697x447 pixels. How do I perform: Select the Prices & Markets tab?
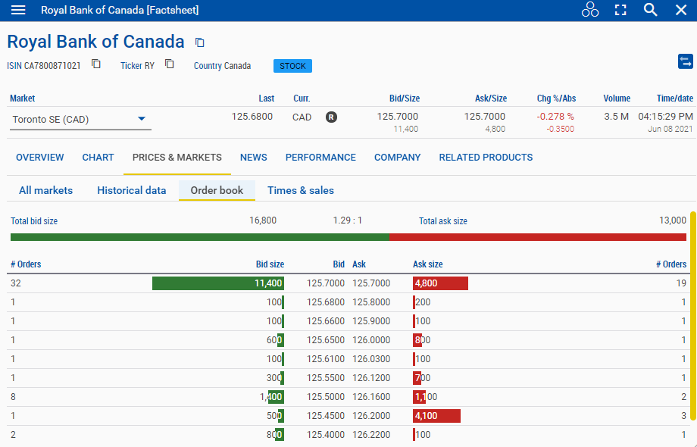pos(177,158)
